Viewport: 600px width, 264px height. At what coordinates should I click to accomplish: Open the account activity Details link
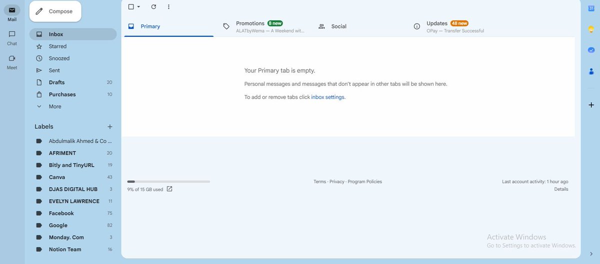[561, 189]
